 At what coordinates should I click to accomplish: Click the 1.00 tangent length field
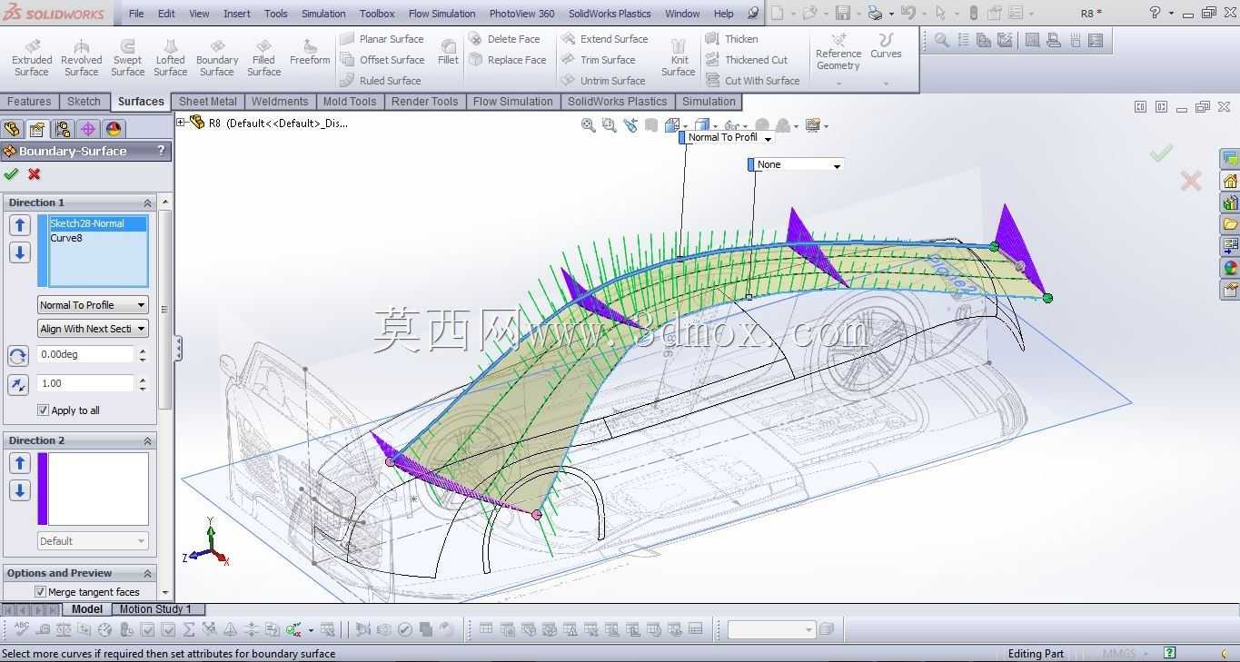tap(86, 383)
